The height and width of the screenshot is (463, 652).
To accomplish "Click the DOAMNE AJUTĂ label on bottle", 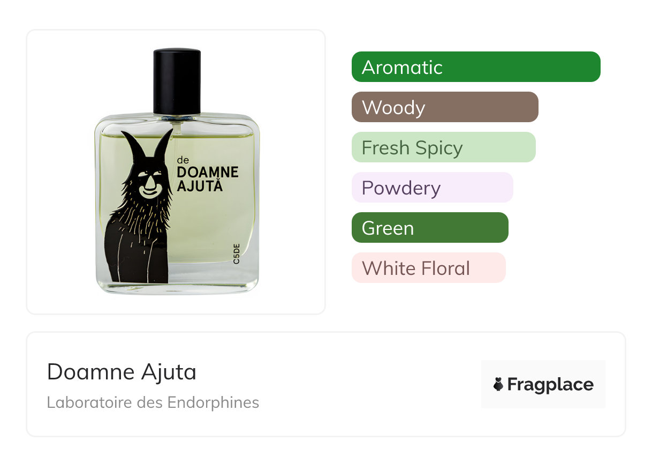I will coord(207,179).
